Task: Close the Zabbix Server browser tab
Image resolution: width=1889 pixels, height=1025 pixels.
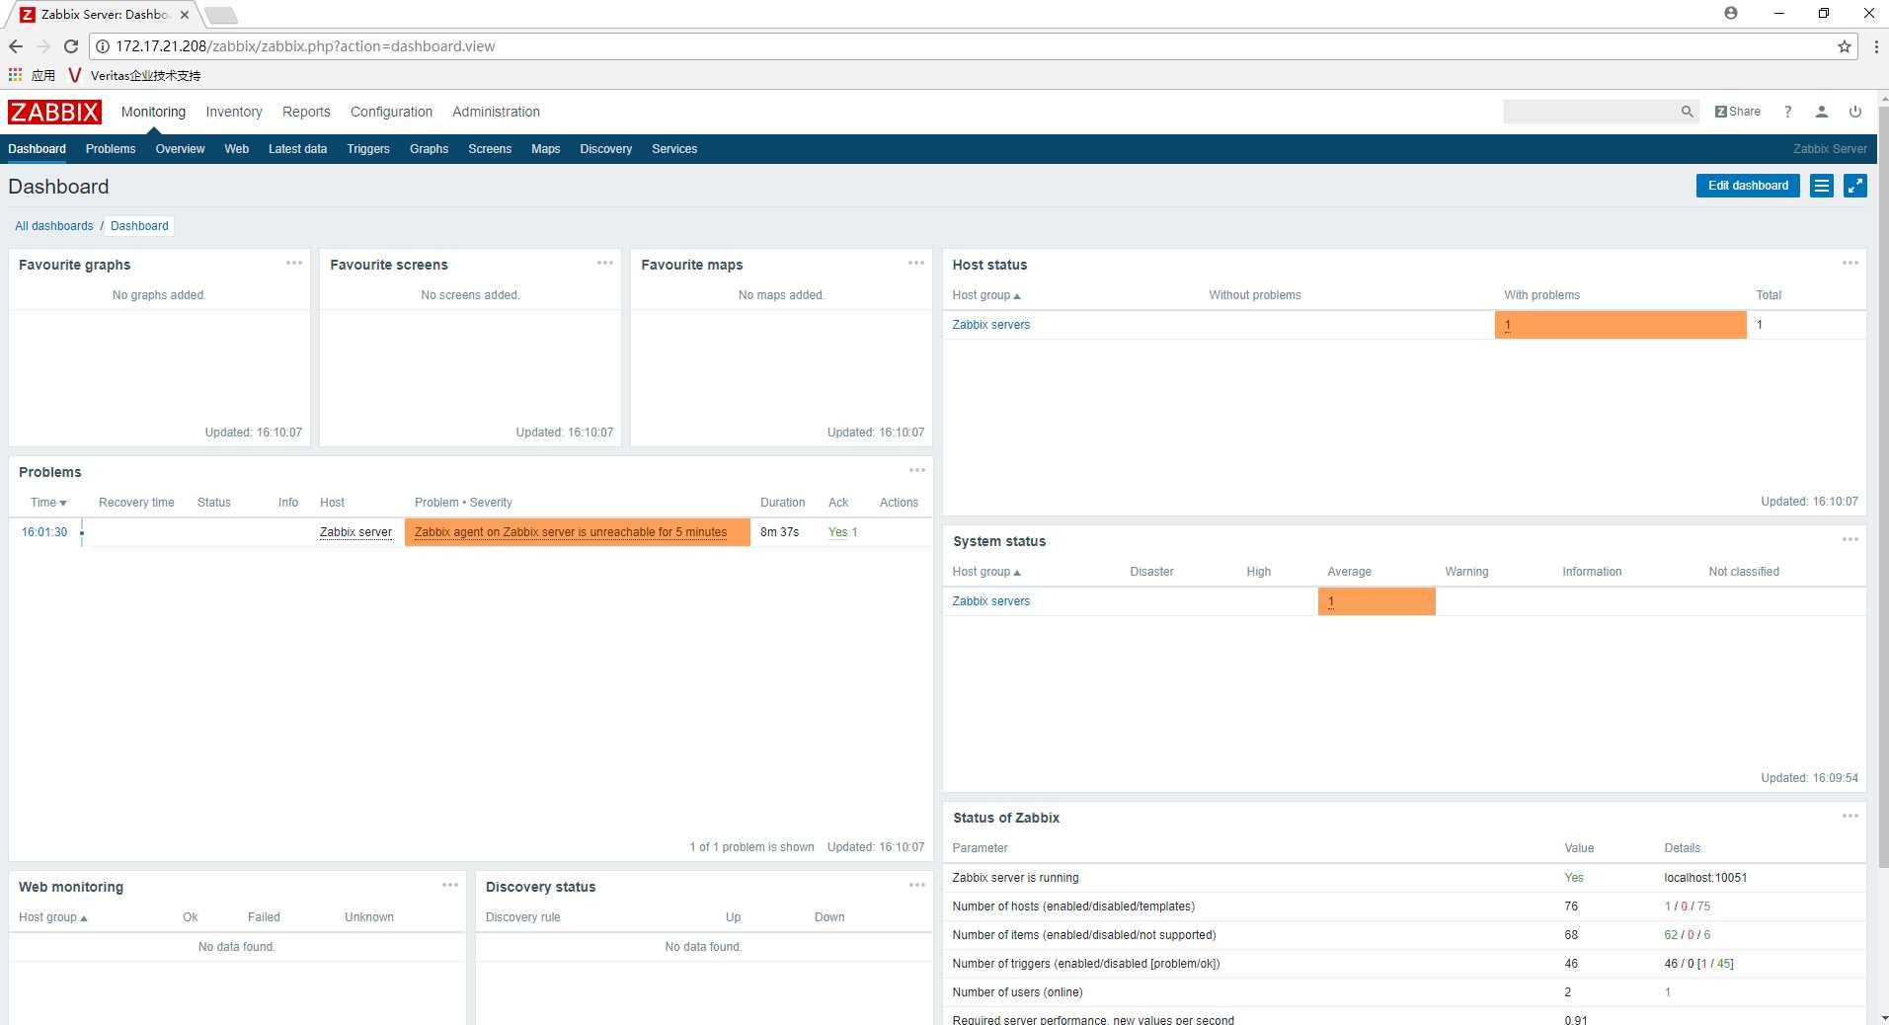Action: click(x=185, y=15)
